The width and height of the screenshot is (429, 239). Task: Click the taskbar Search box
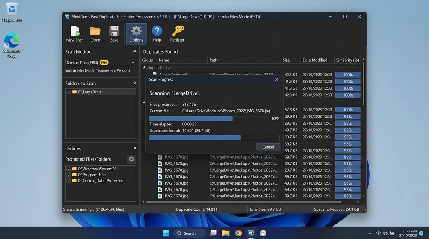tap(190, 233)
